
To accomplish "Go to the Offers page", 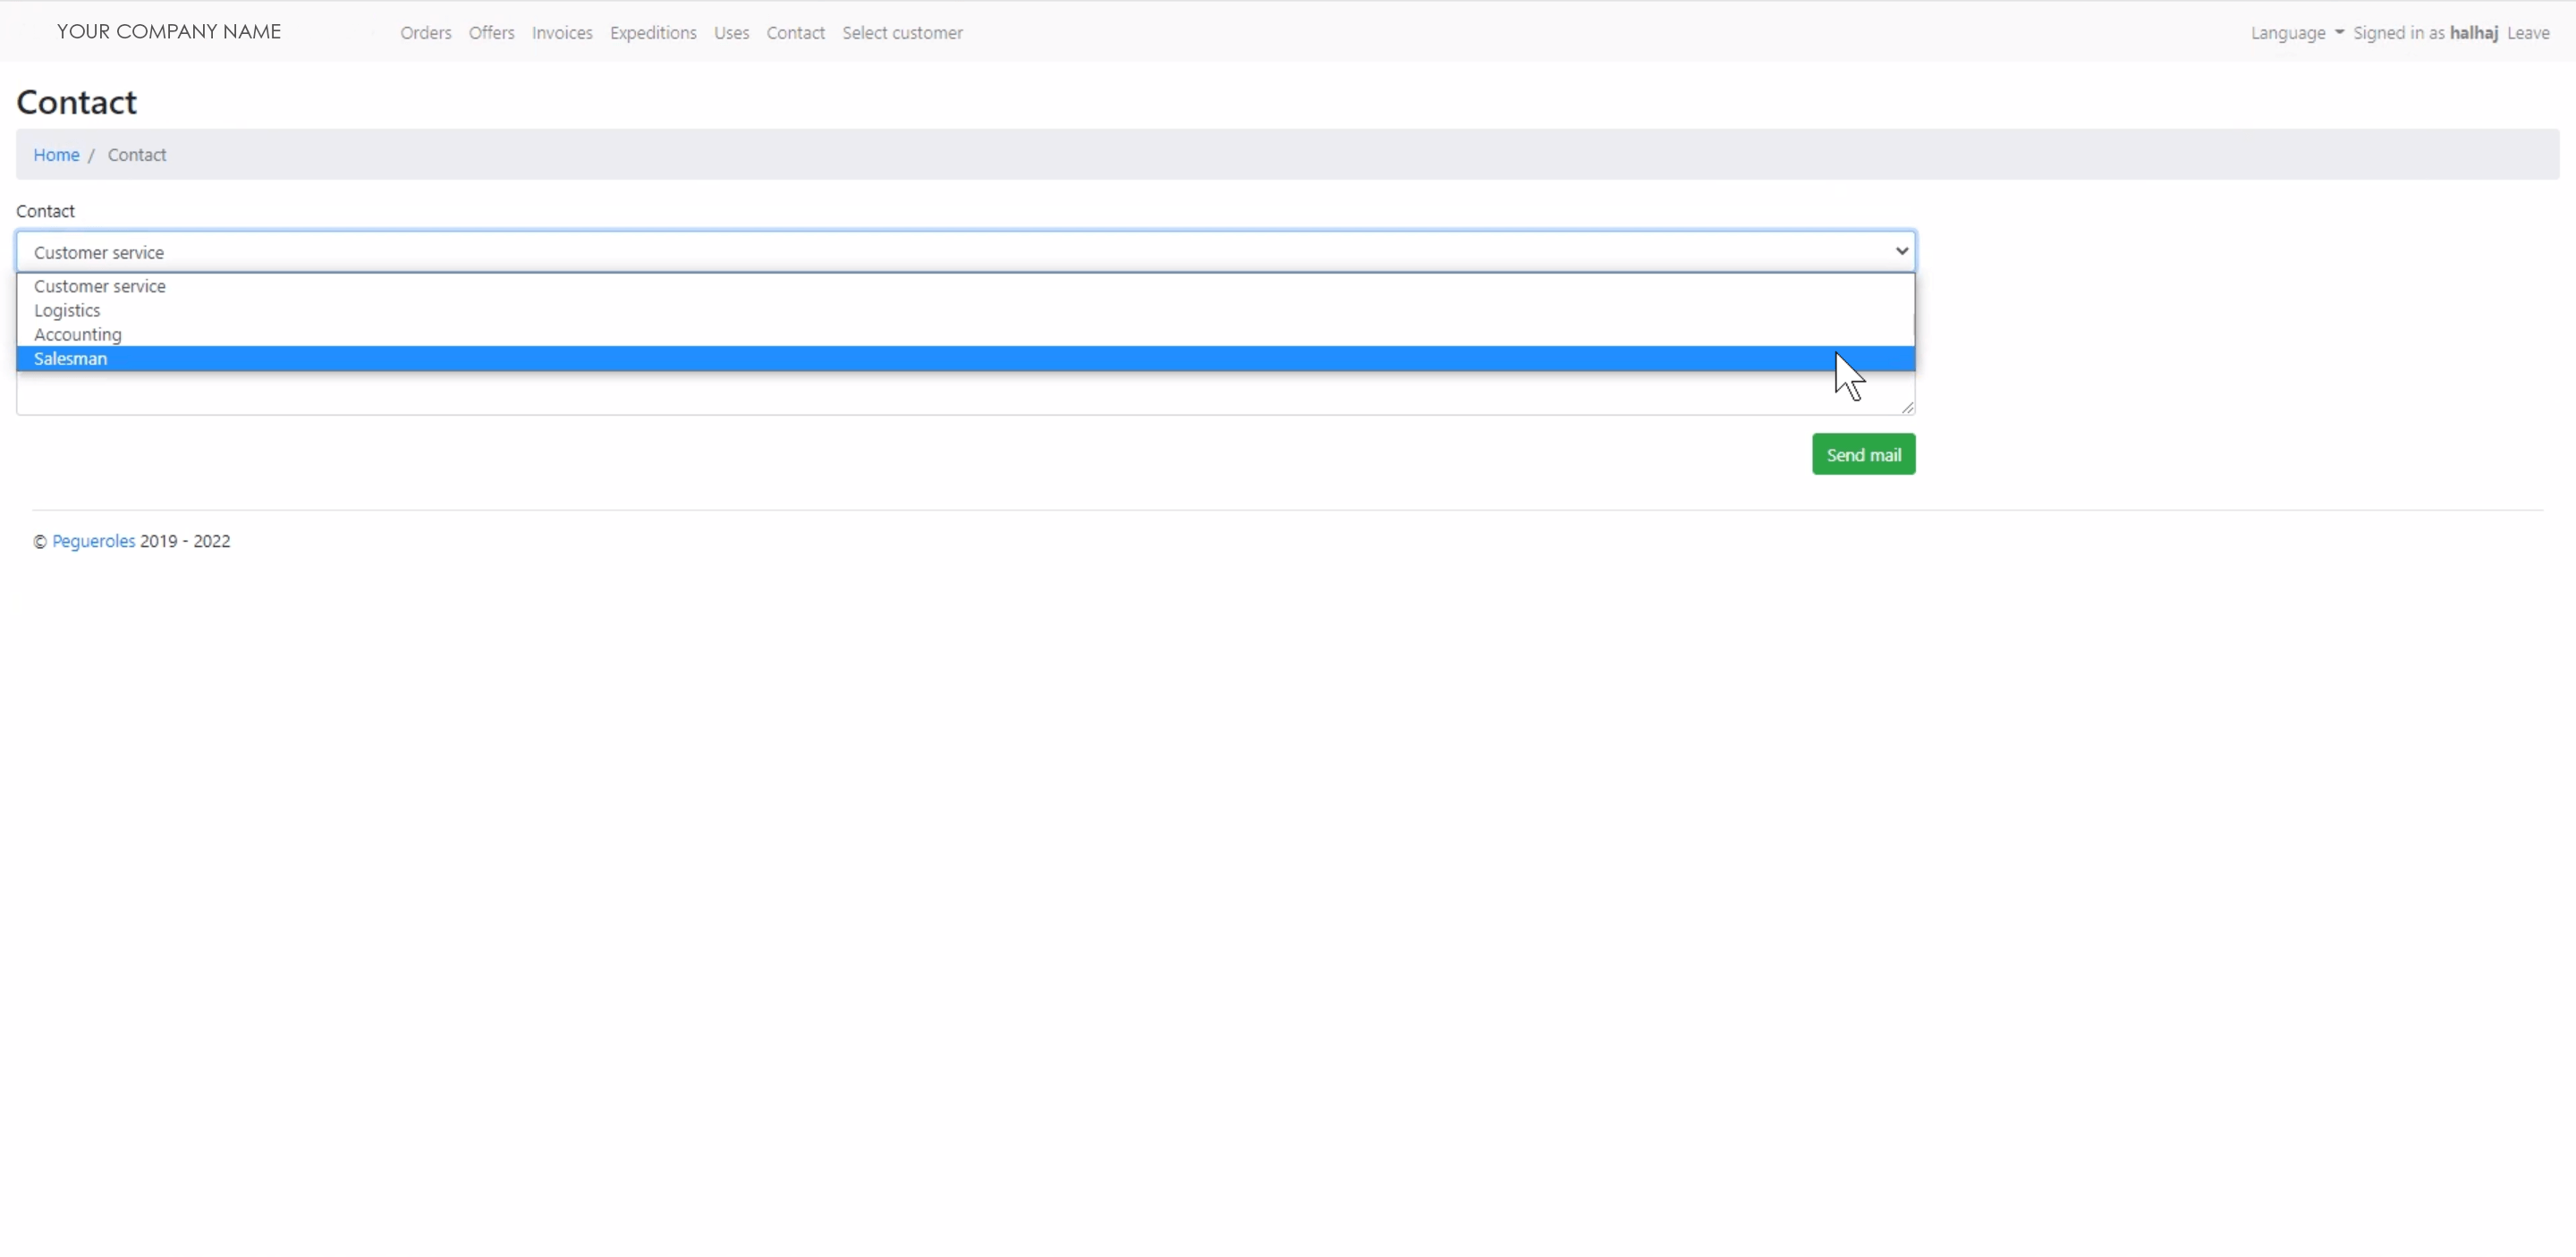I will pyautogui.click(x=491, y=33).
